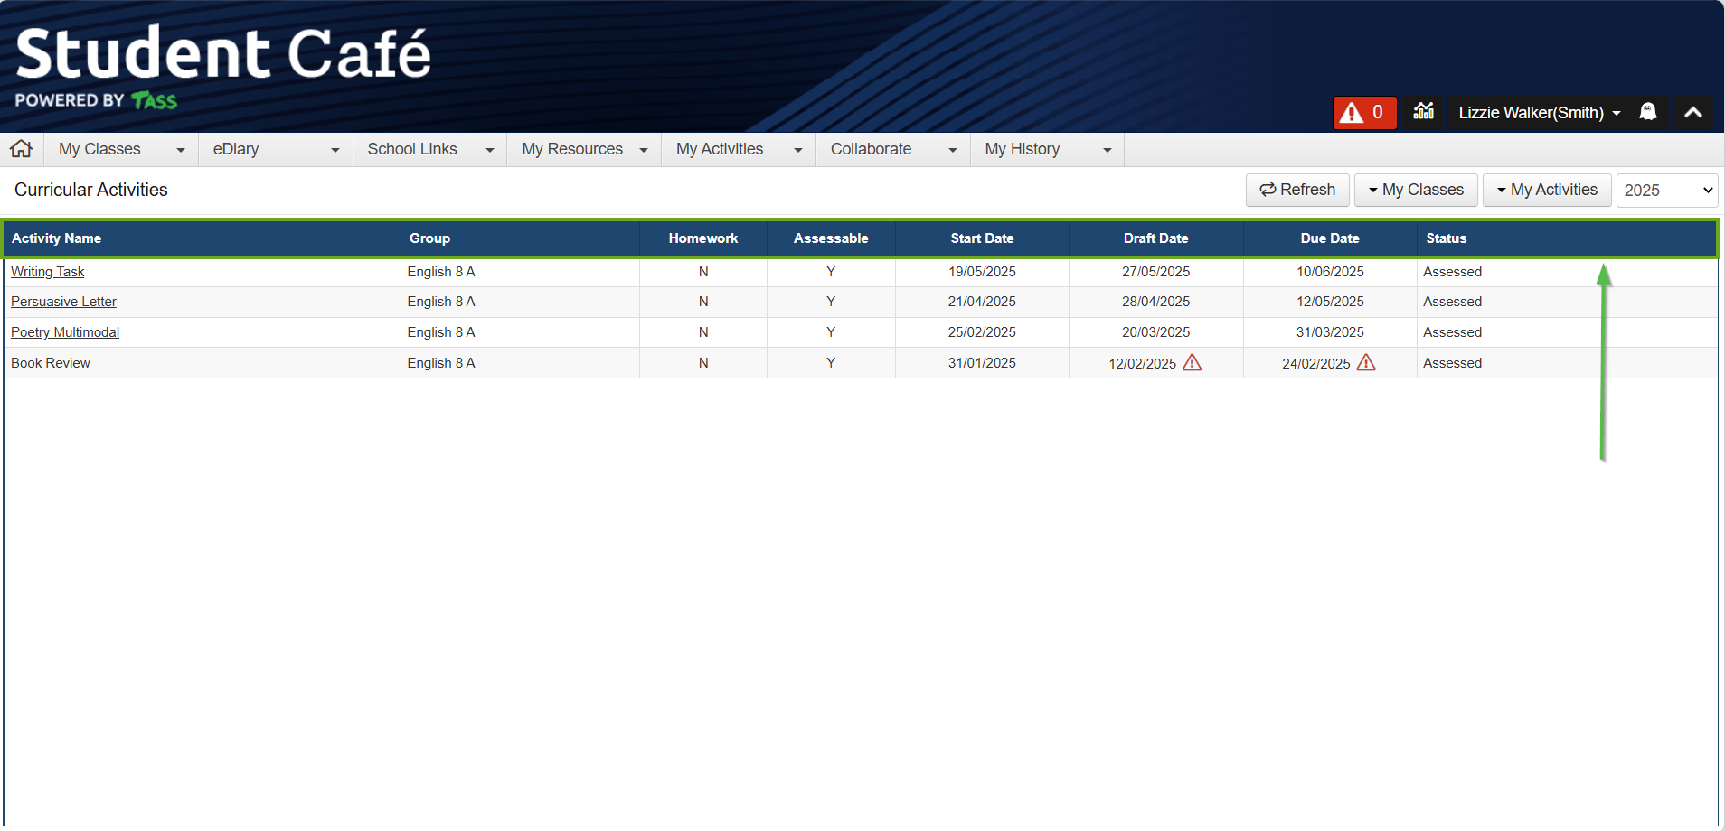The height and width of the screenshot is (831, 1725).
Task: Click the Due Date column header
Action: tap(1329, 238)
